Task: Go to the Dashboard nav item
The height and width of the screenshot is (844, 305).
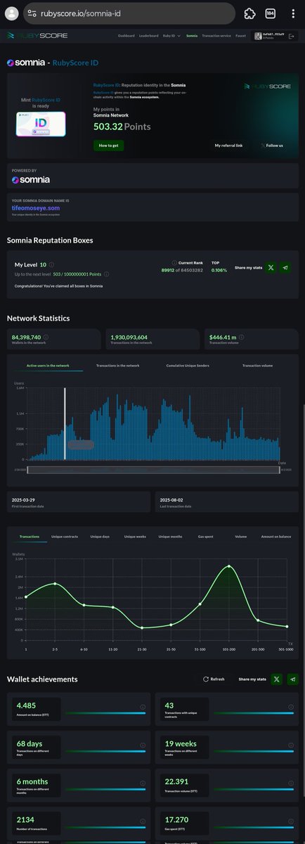Action: click(126, 35)
